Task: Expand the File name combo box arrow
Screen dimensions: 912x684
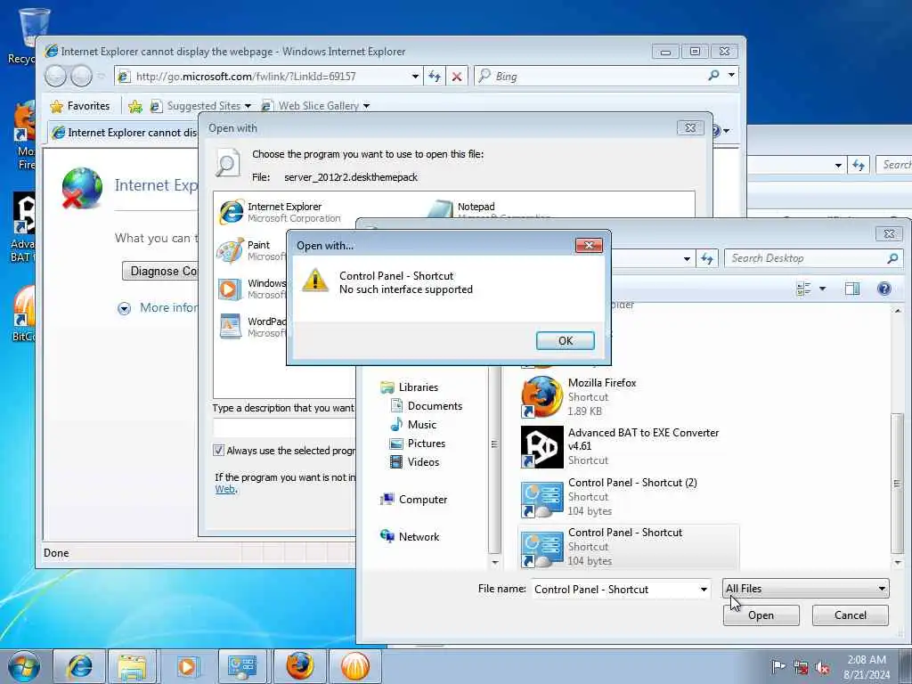Action: (704, 590)
